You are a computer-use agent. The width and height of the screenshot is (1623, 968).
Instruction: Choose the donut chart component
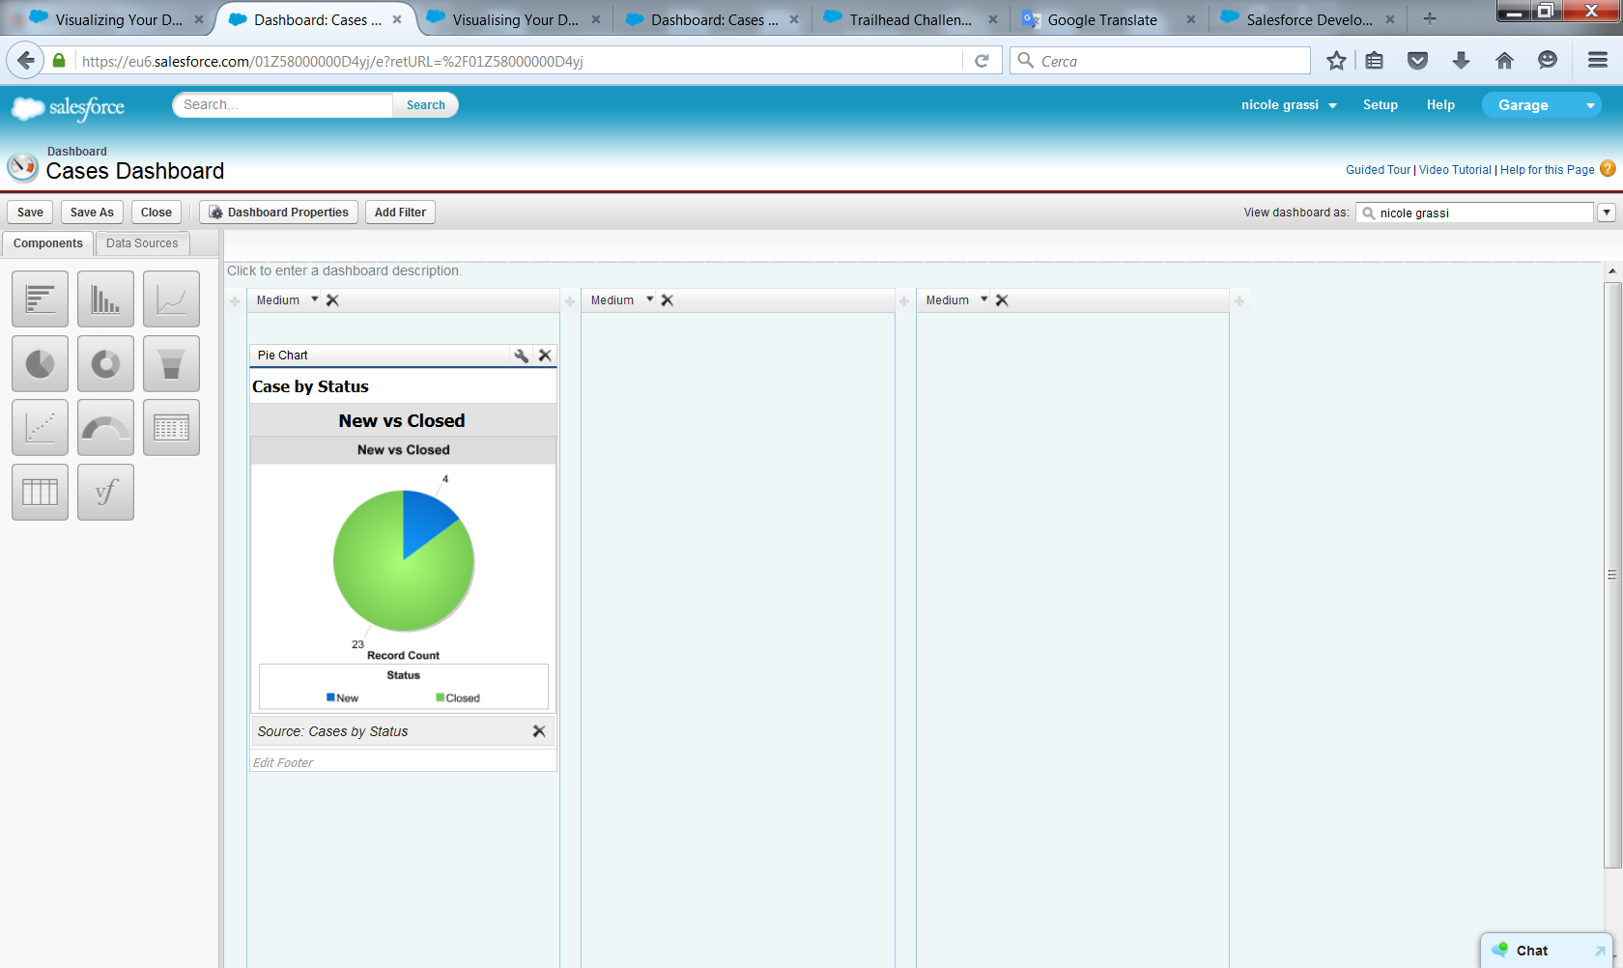[x=105, y=364]
